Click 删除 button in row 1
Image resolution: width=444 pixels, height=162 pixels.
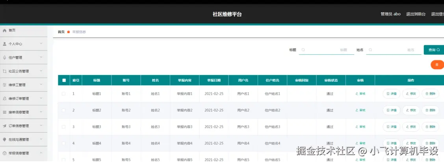(430, 94)
